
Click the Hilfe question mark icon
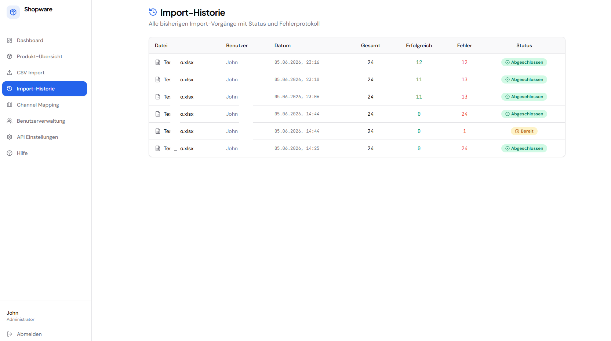pyautogui.click(x=10, y=153)
